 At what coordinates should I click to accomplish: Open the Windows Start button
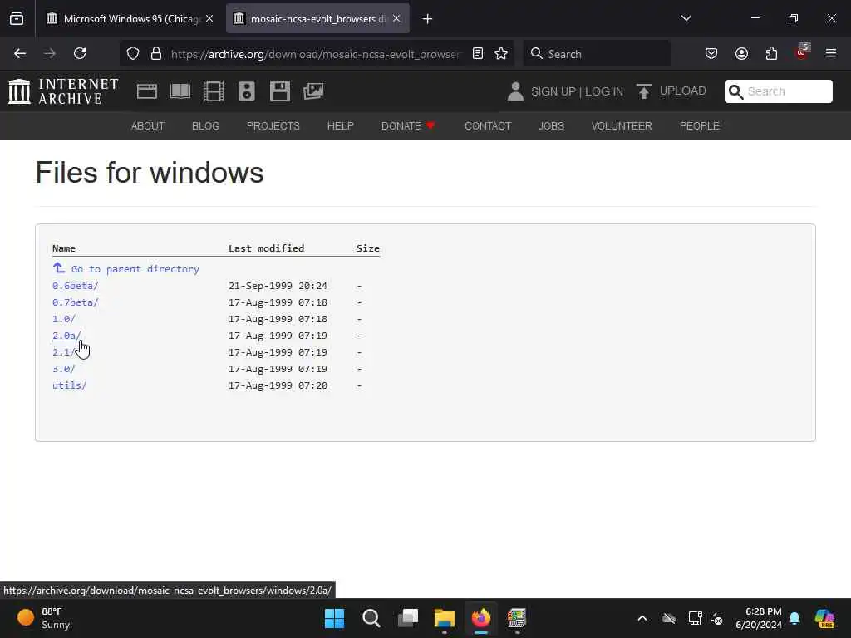tap(334, 618)
